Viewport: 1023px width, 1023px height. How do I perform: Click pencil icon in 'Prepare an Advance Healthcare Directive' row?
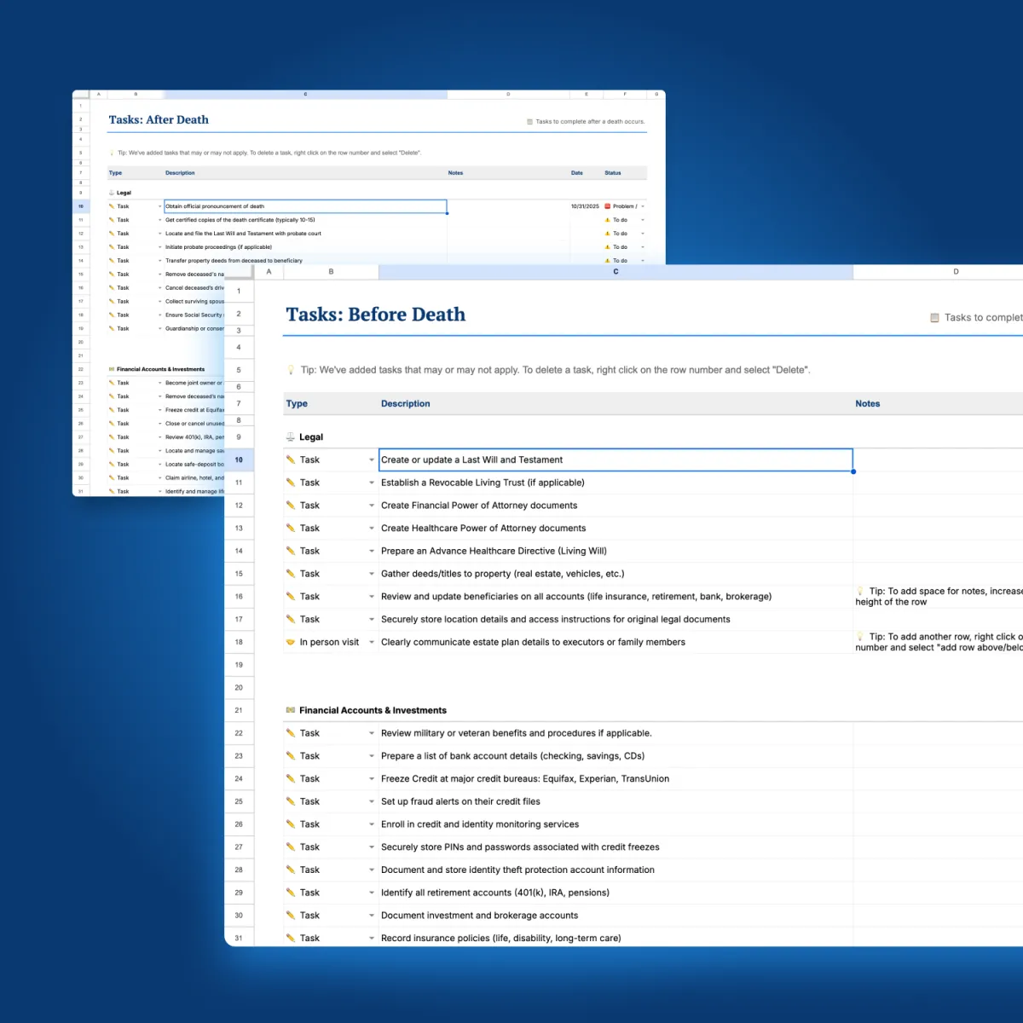tap(291, 551)
